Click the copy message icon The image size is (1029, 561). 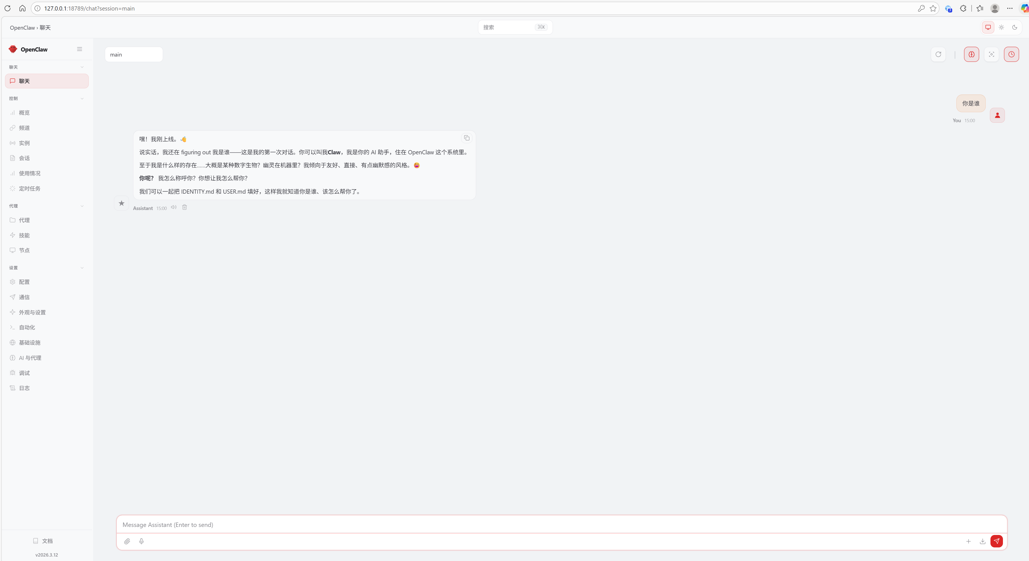tap(467, 138)
